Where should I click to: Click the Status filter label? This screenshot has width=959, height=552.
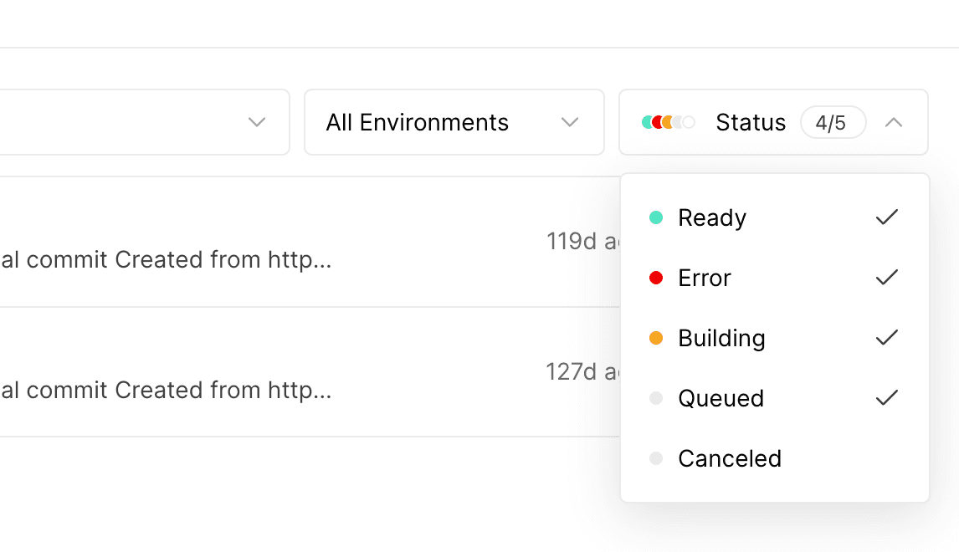(x=751, y=122)
